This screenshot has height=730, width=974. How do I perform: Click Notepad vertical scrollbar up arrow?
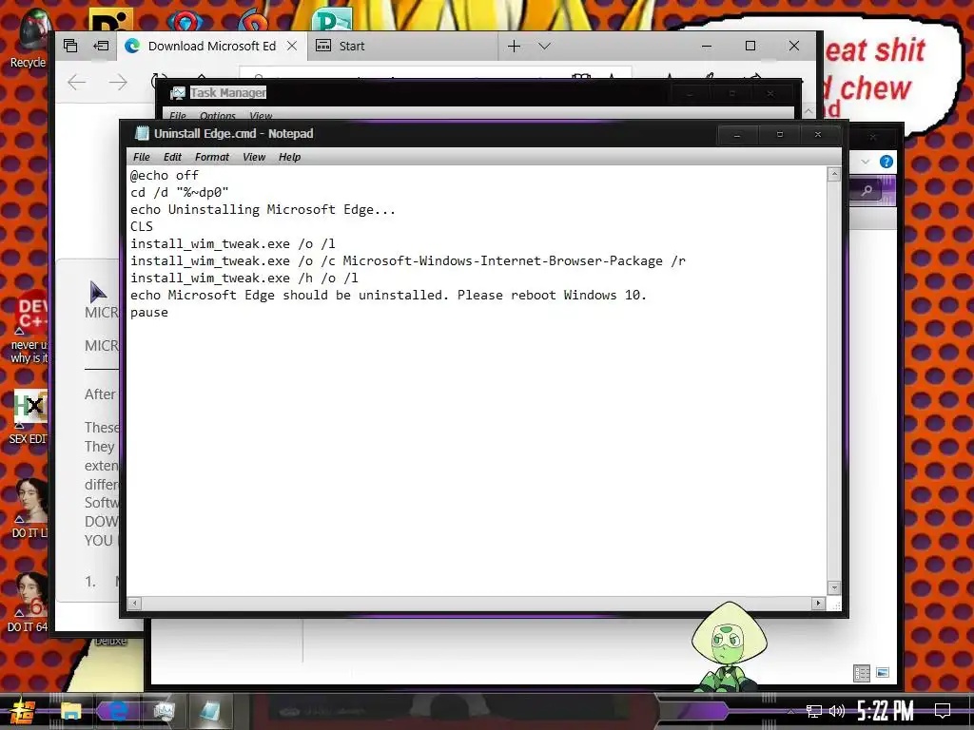(834, 175)
